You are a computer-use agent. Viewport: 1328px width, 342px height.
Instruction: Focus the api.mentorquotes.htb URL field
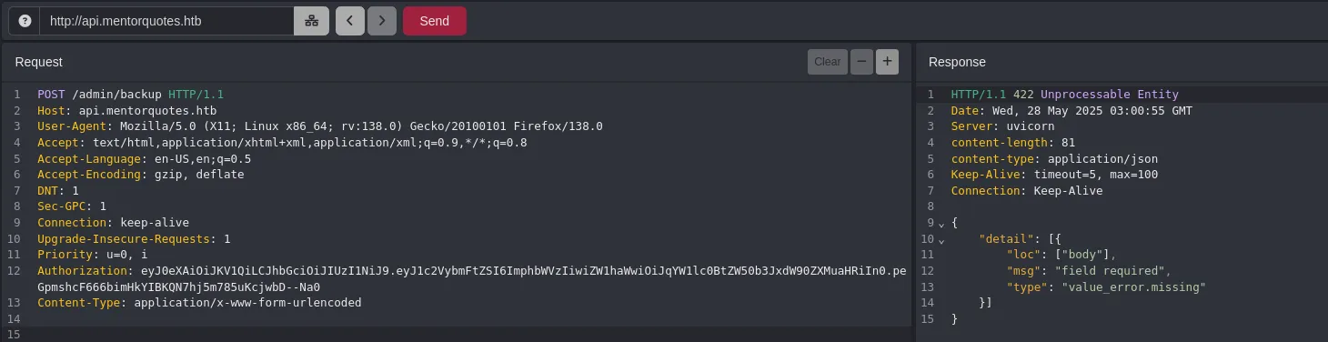coord(166,21)
